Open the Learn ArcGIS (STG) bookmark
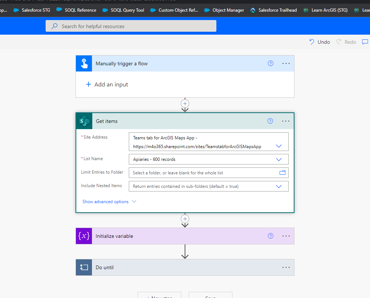 point(325,10)
